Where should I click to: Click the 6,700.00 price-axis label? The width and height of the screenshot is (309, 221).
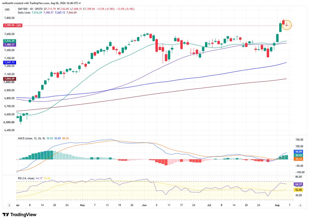click(9, 106)
